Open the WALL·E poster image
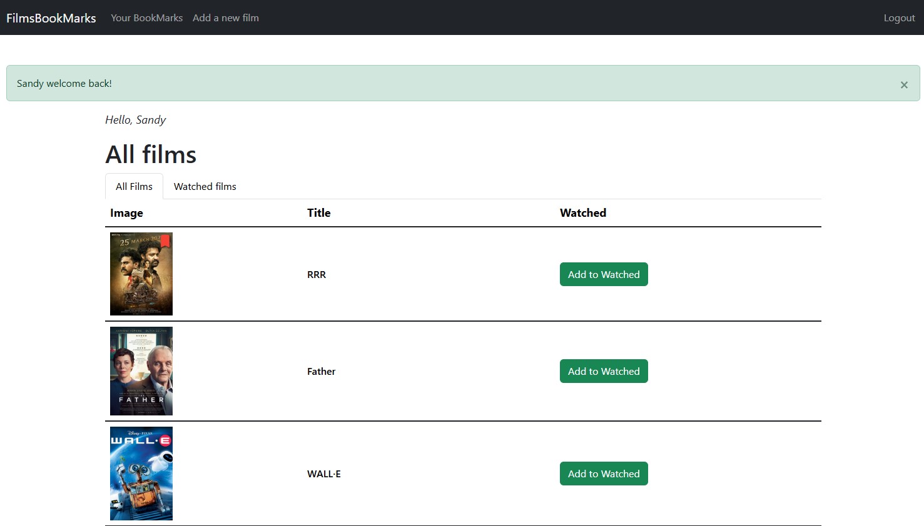924x526 pixels. [x=141, y=474]
